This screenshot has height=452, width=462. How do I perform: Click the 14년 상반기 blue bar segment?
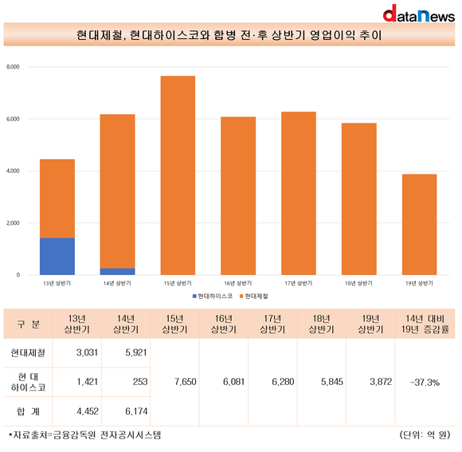click(118, 272)
